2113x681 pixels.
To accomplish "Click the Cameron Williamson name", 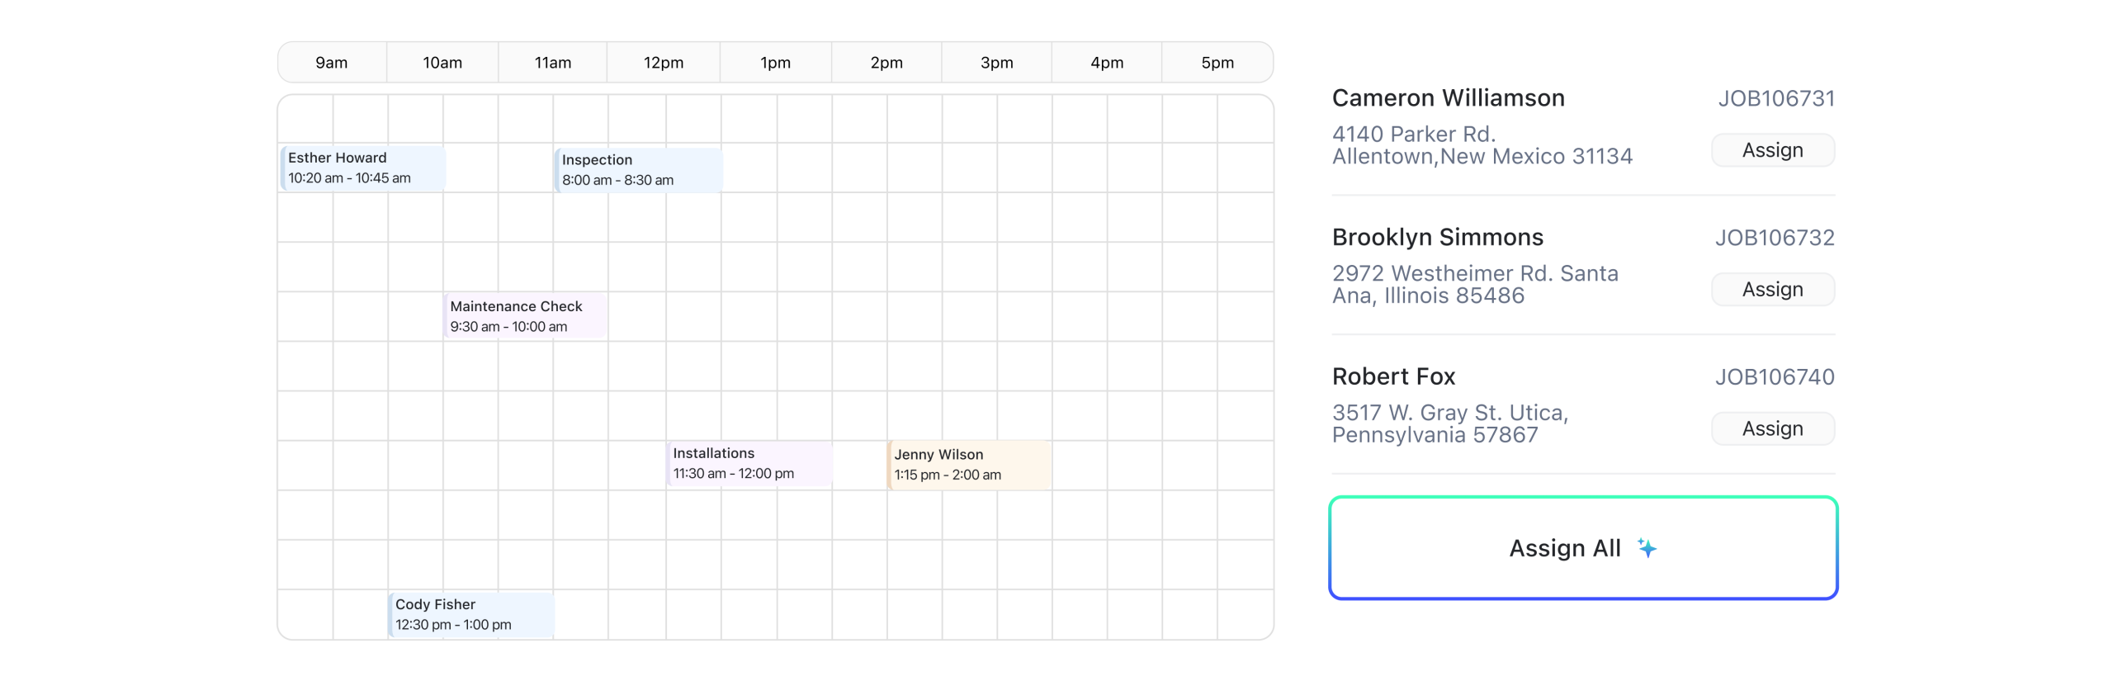I will 1448,98.
